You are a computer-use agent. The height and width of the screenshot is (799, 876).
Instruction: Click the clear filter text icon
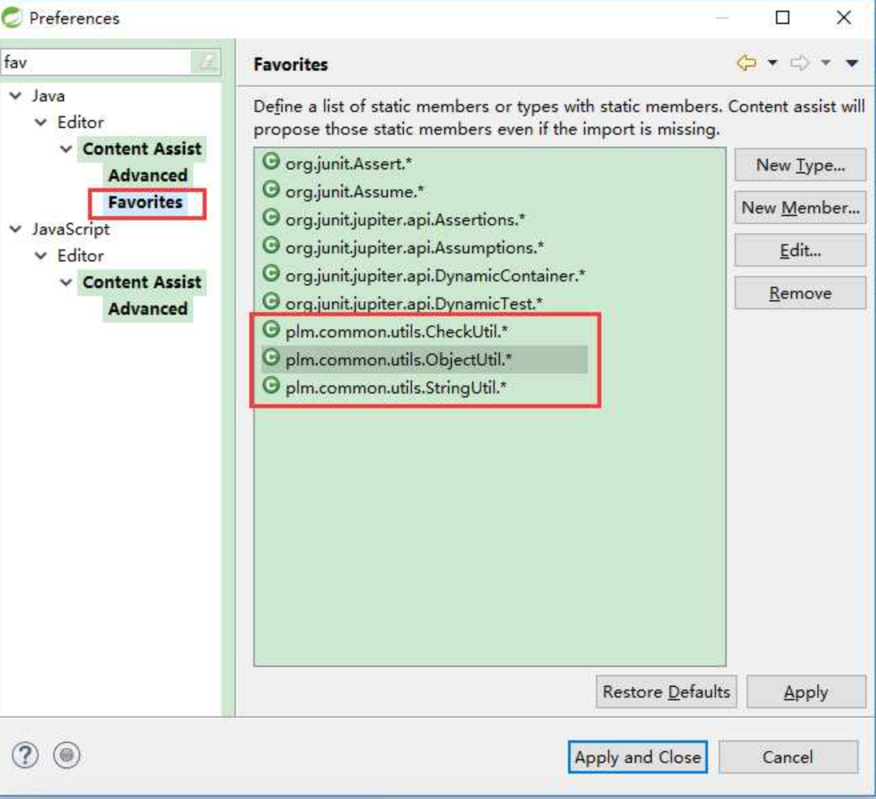point(207,62)
